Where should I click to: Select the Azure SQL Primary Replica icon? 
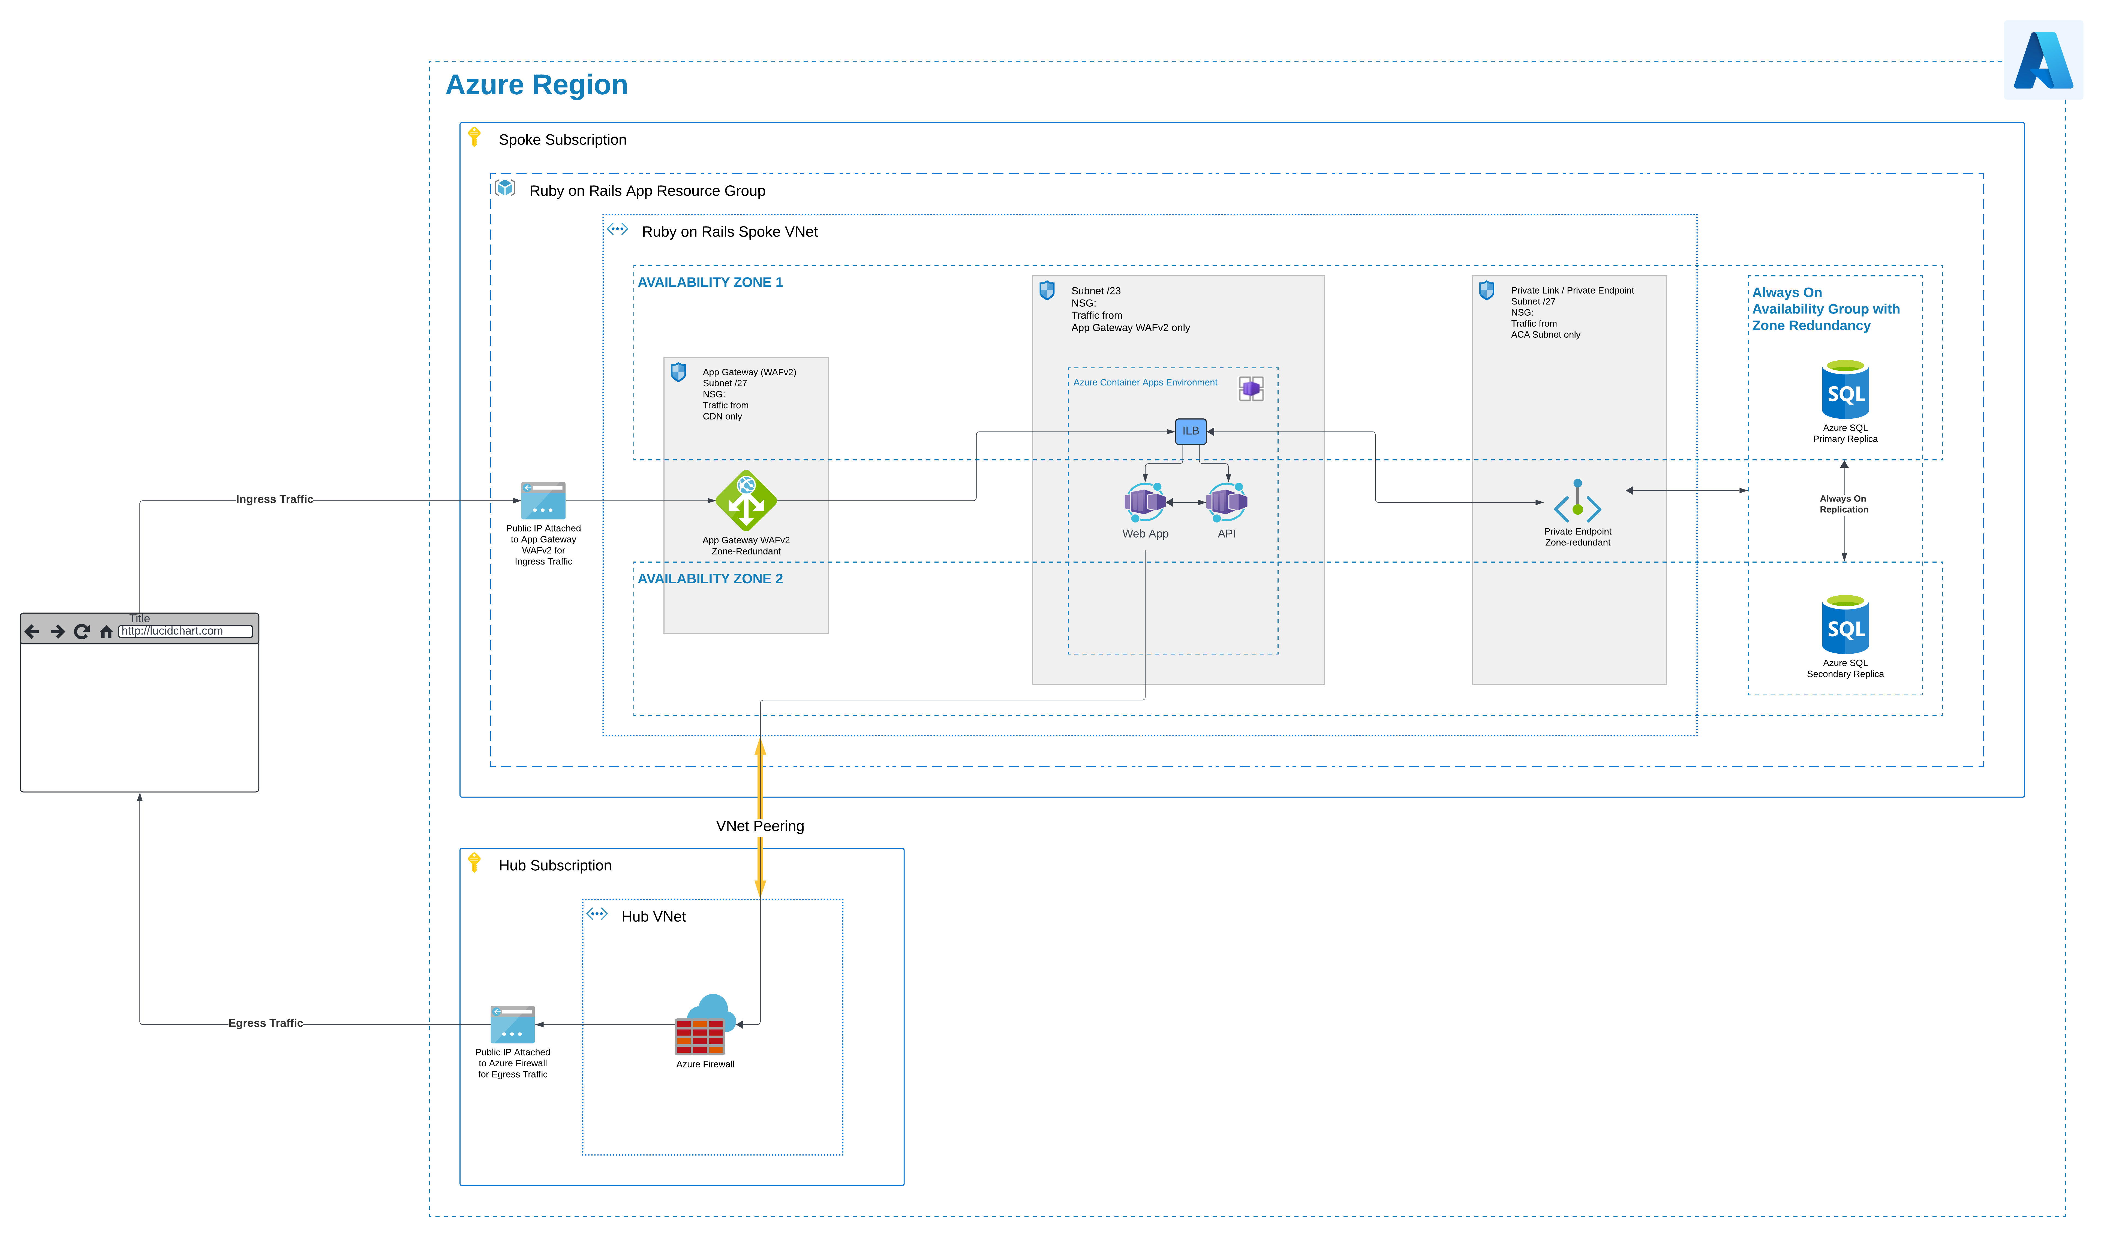pos(1845,389)
